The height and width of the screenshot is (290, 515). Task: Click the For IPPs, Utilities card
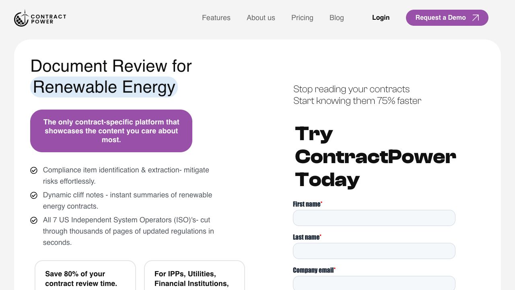[194, 276]
